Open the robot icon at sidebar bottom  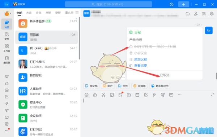[x=7, y=124]
